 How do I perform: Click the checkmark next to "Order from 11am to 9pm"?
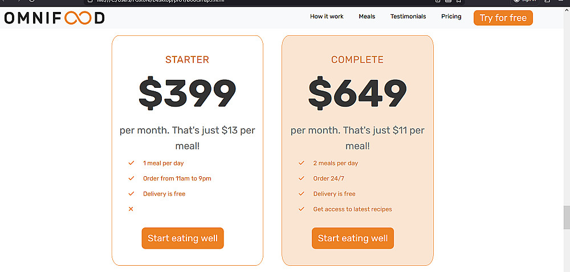131,178
